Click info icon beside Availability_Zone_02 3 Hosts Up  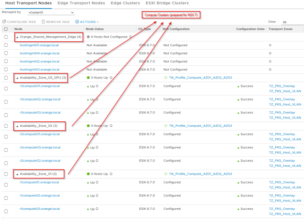point(111,126)
